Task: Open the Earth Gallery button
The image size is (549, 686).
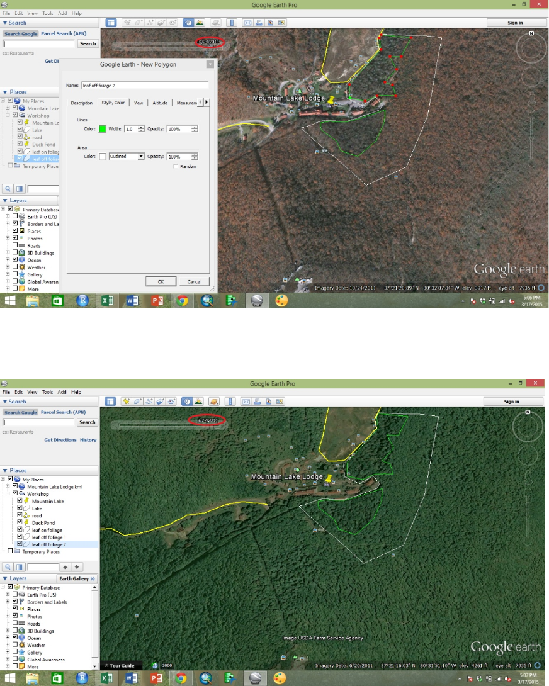Action: point(77,578)
